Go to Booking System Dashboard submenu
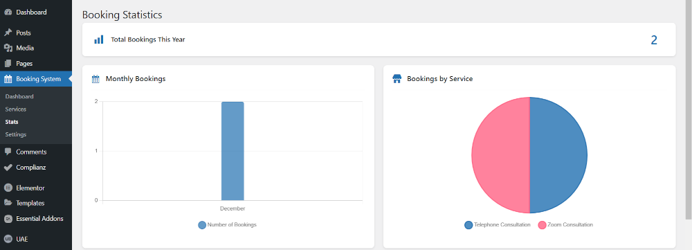Image resolution: width=692 pixels, height=250 pixels. (19, 96)
